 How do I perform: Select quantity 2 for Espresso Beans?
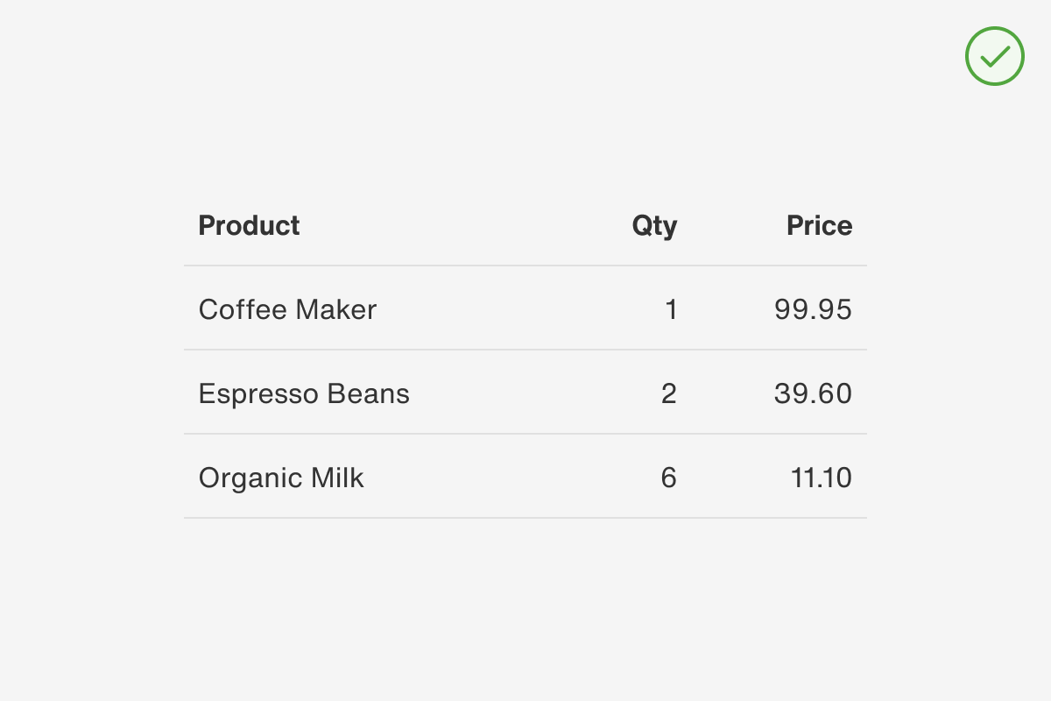[669, 393]
